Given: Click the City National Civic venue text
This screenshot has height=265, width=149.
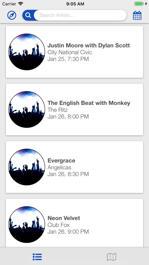Looking at the screenshot, I should (70, 52).
